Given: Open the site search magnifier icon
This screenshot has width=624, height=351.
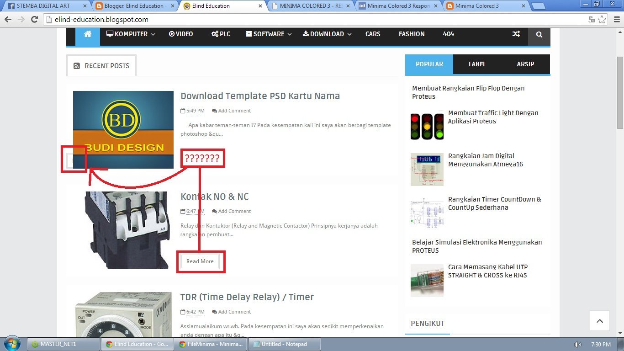Looking at the screenshot, I should tap(539, 34).
